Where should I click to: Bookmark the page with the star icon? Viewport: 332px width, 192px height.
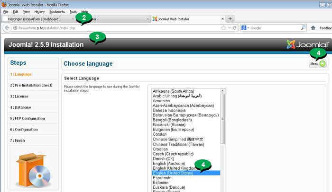(223, 28)
